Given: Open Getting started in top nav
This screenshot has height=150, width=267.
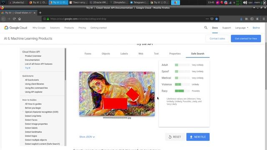Looking at the screenshot, I should point(98,28).
